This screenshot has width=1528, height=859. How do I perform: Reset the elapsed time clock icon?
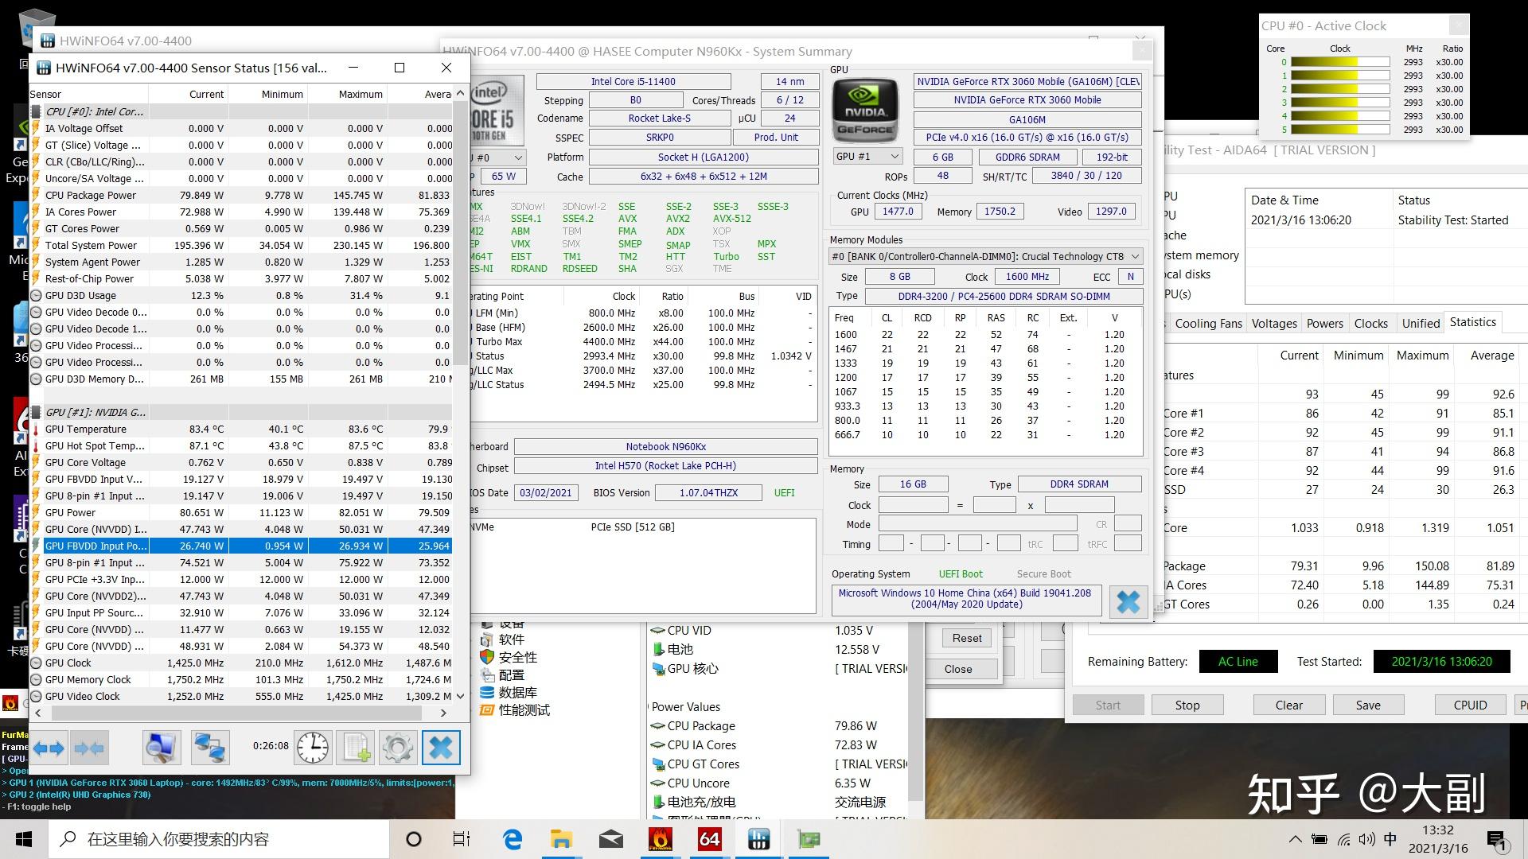[x=313, y=748]
